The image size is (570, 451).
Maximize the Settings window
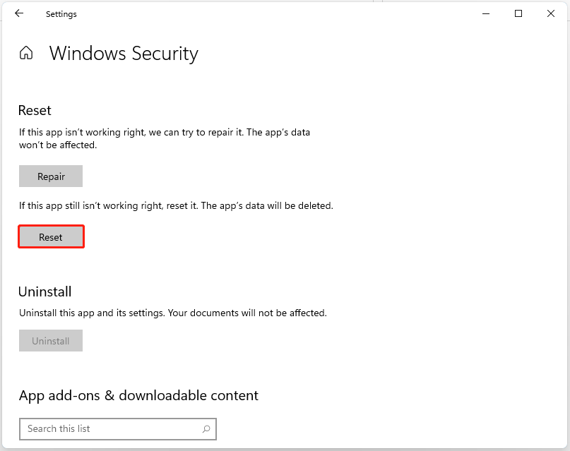pos(518,13)
